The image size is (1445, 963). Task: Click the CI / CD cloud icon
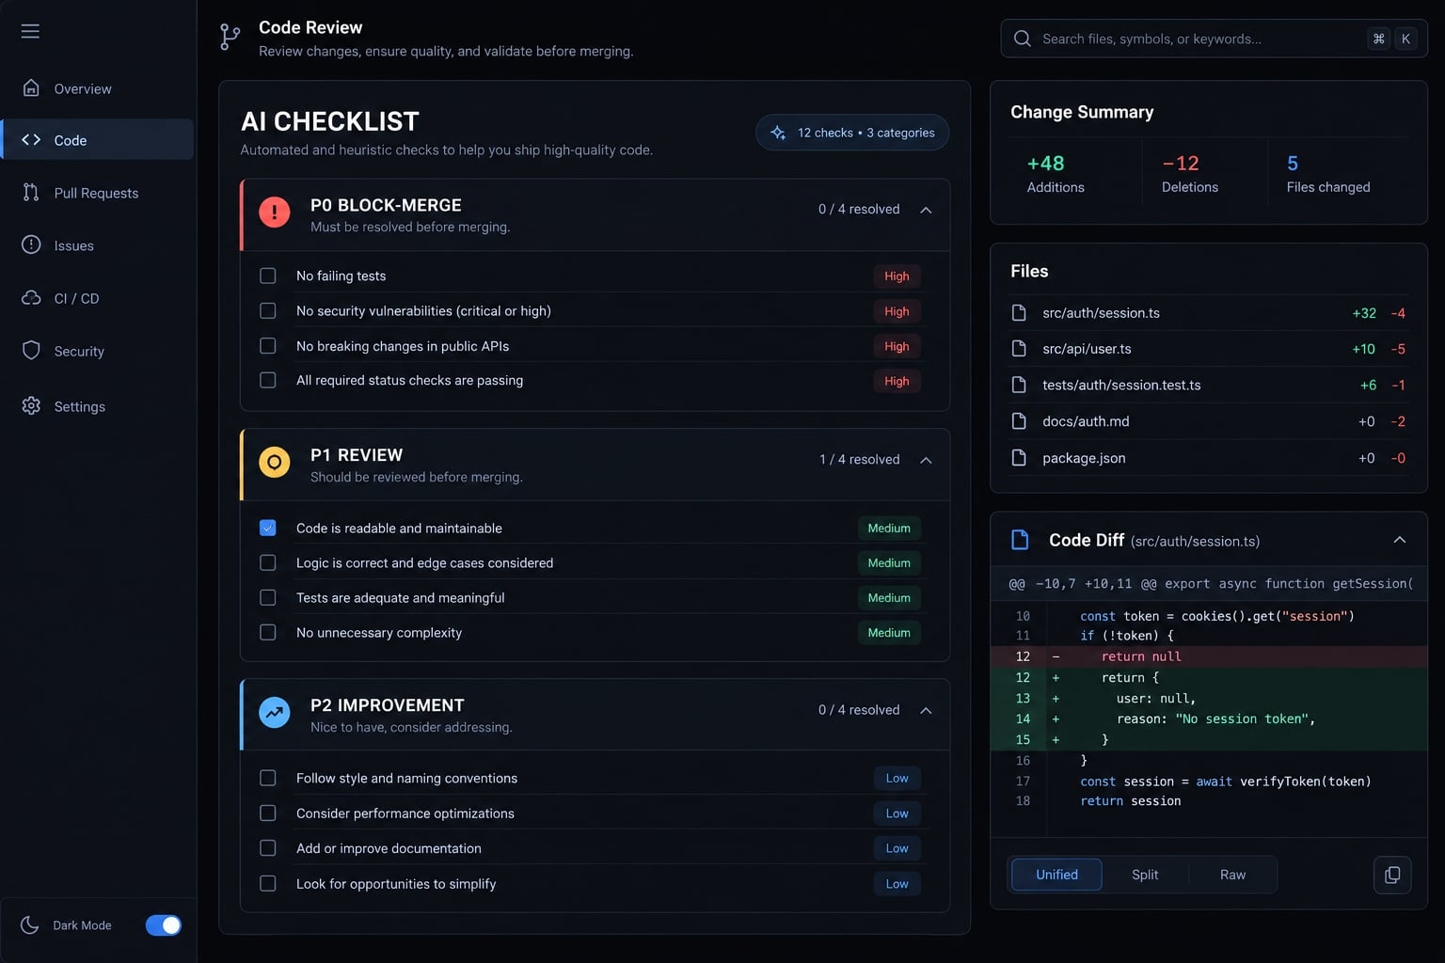point(31,297)
